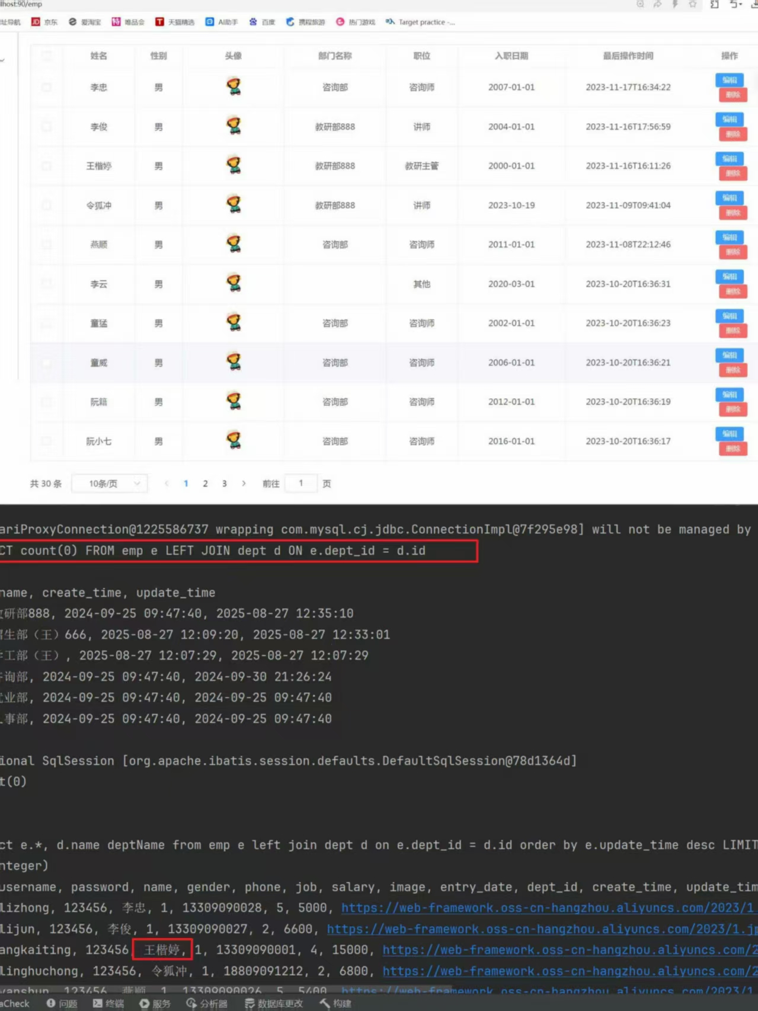
Task: Open the 分析器 (Profiler) tool window
Action: pyautogui.click(x=207, y=1003)
